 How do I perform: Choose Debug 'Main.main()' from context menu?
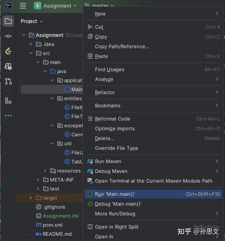pyautogui.click(x=153, y=204)
